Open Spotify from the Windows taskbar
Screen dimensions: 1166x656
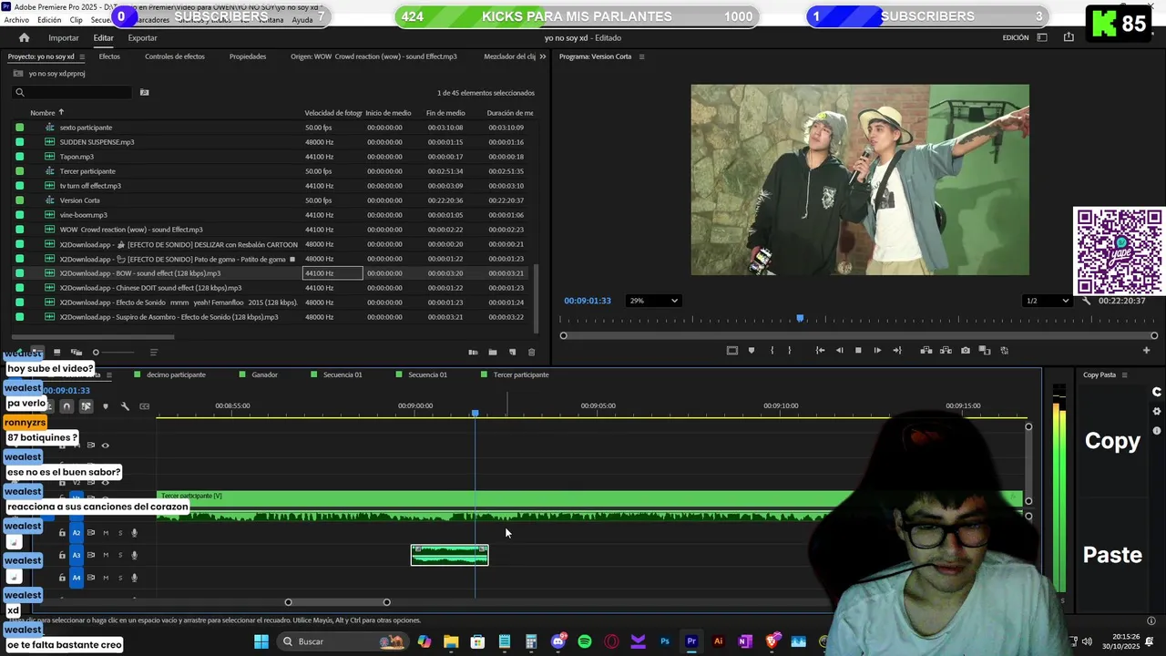click(585, 641)
